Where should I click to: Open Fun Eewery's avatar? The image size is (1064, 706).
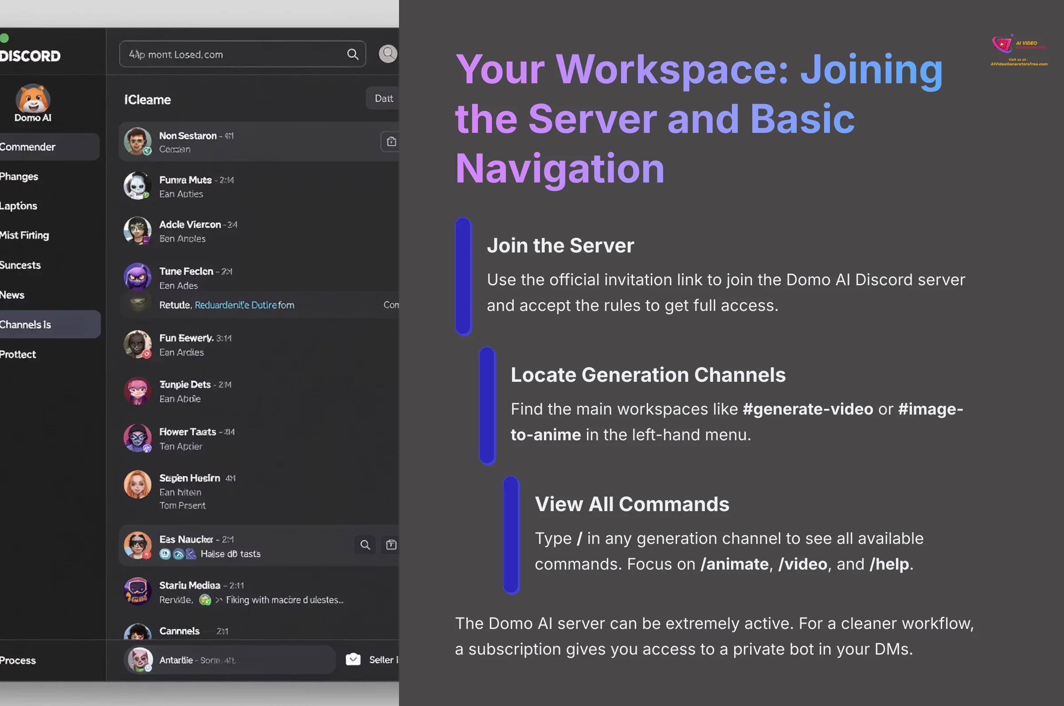tap(137, 345)
